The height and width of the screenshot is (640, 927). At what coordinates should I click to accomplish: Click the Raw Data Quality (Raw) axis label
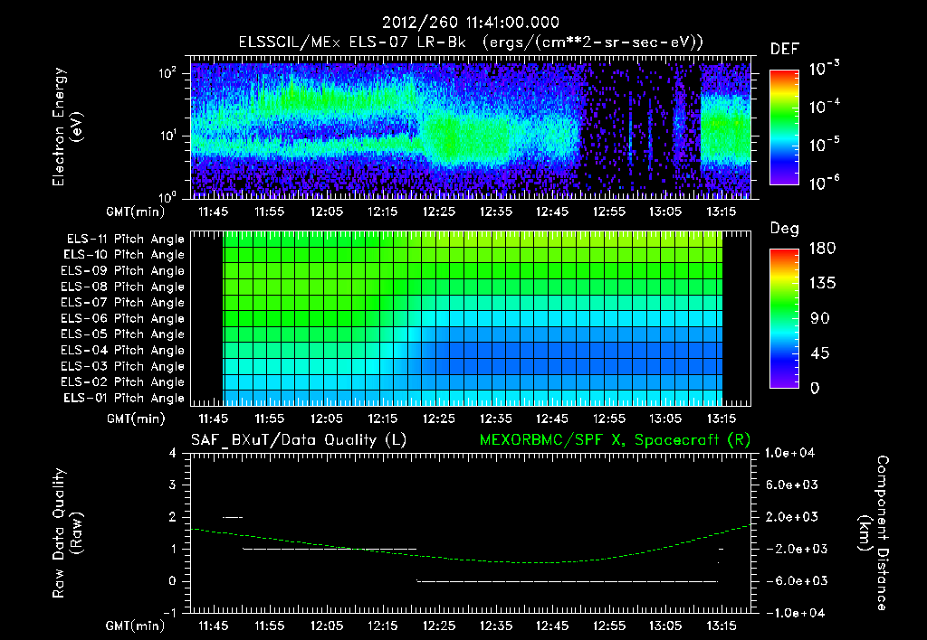click(x=67, y=533)
